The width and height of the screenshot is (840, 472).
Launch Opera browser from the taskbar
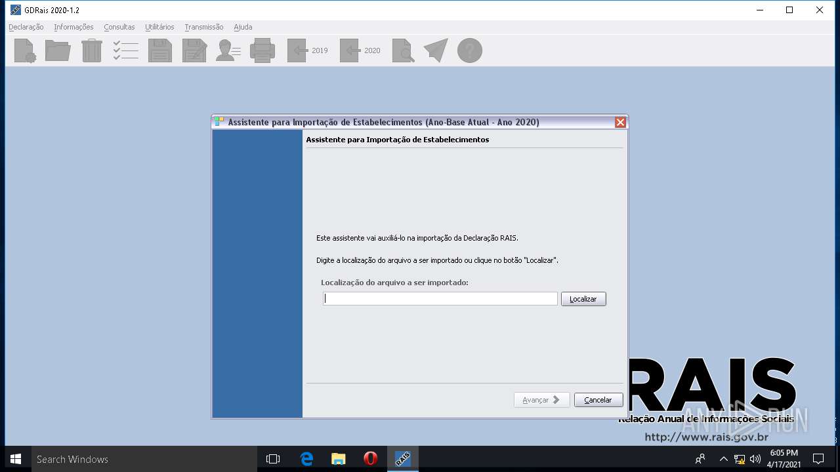click(x=371, y=459)
